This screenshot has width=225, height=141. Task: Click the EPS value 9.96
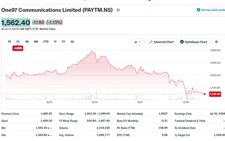coord(165,135)
